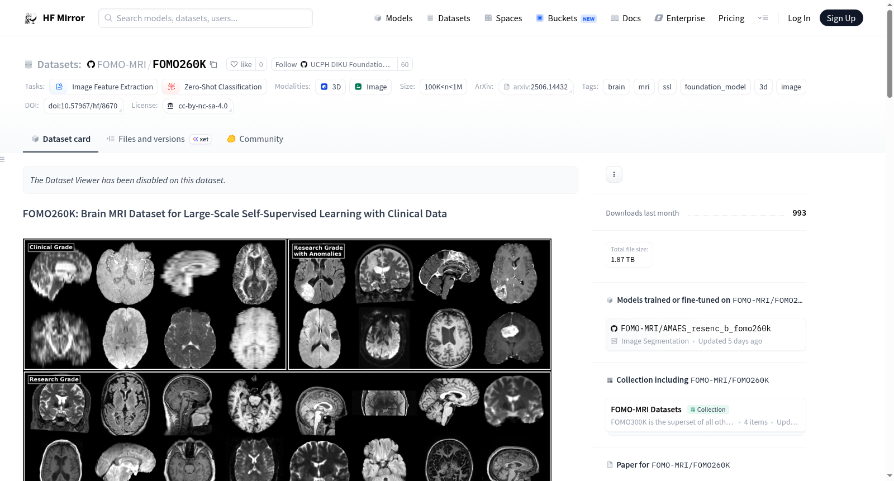
Task: Click the 'Models trained or fine-tuned on' heading
Action: [710, 300]
